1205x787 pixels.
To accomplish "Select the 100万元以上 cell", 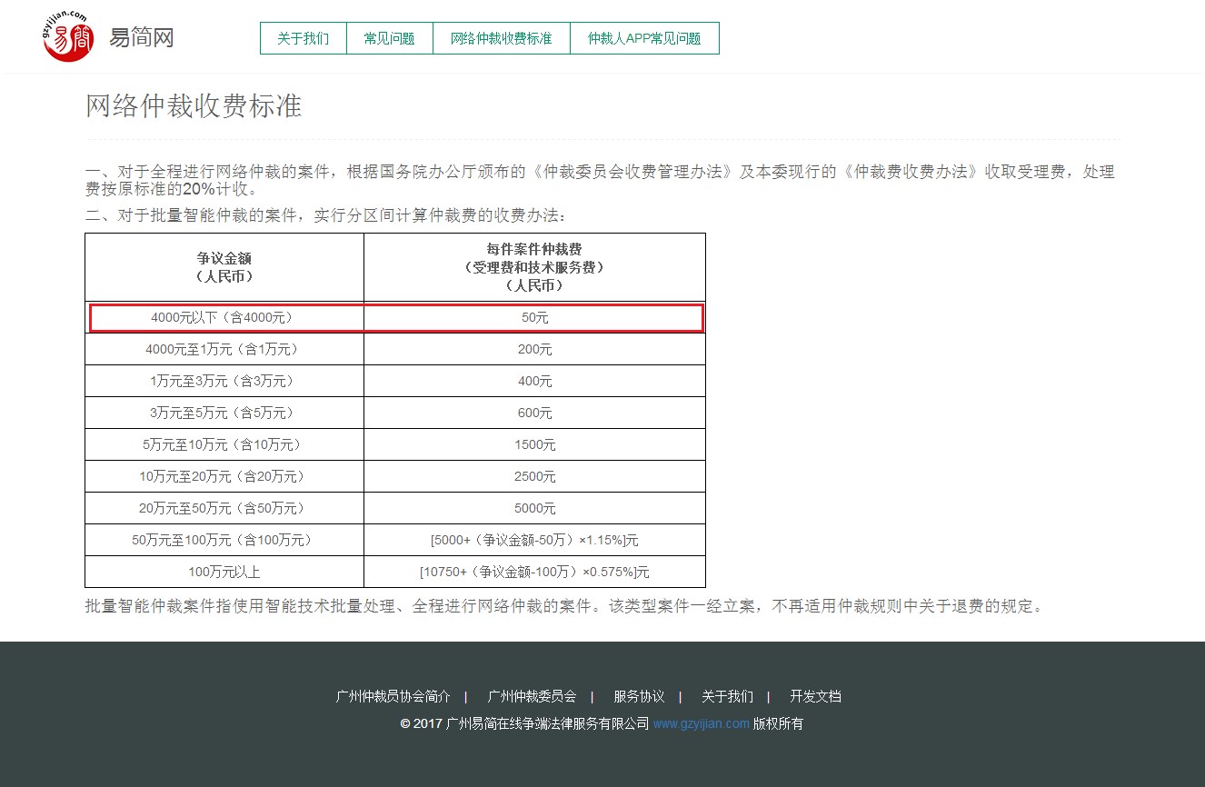I will click(224, 573).
